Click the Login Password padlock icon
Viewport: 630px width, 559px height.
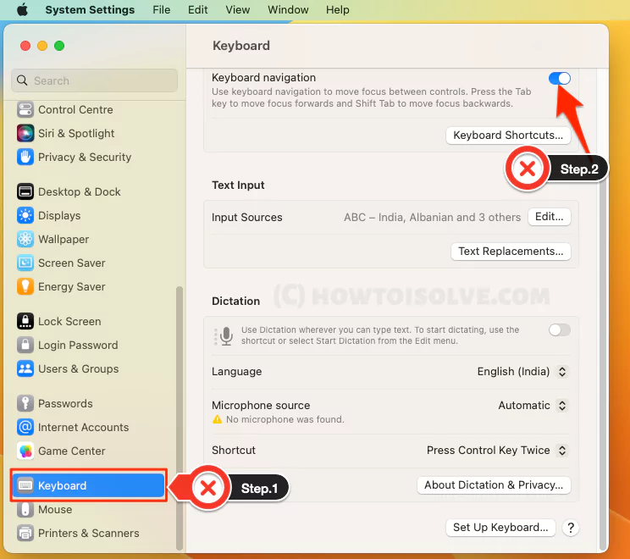25,345
